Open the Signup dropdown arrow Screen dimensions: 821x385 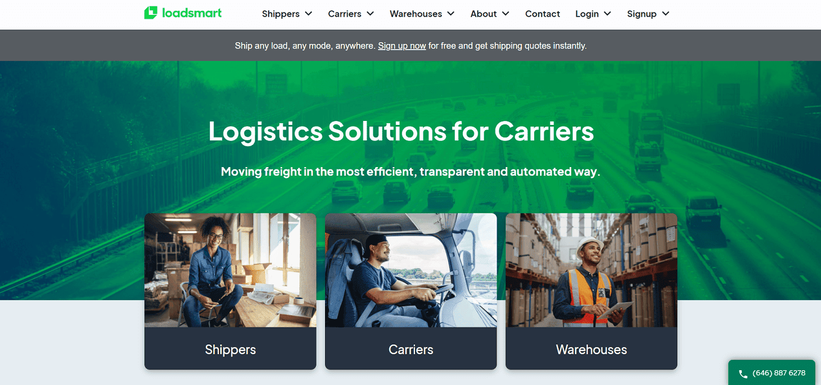point(665,14)
